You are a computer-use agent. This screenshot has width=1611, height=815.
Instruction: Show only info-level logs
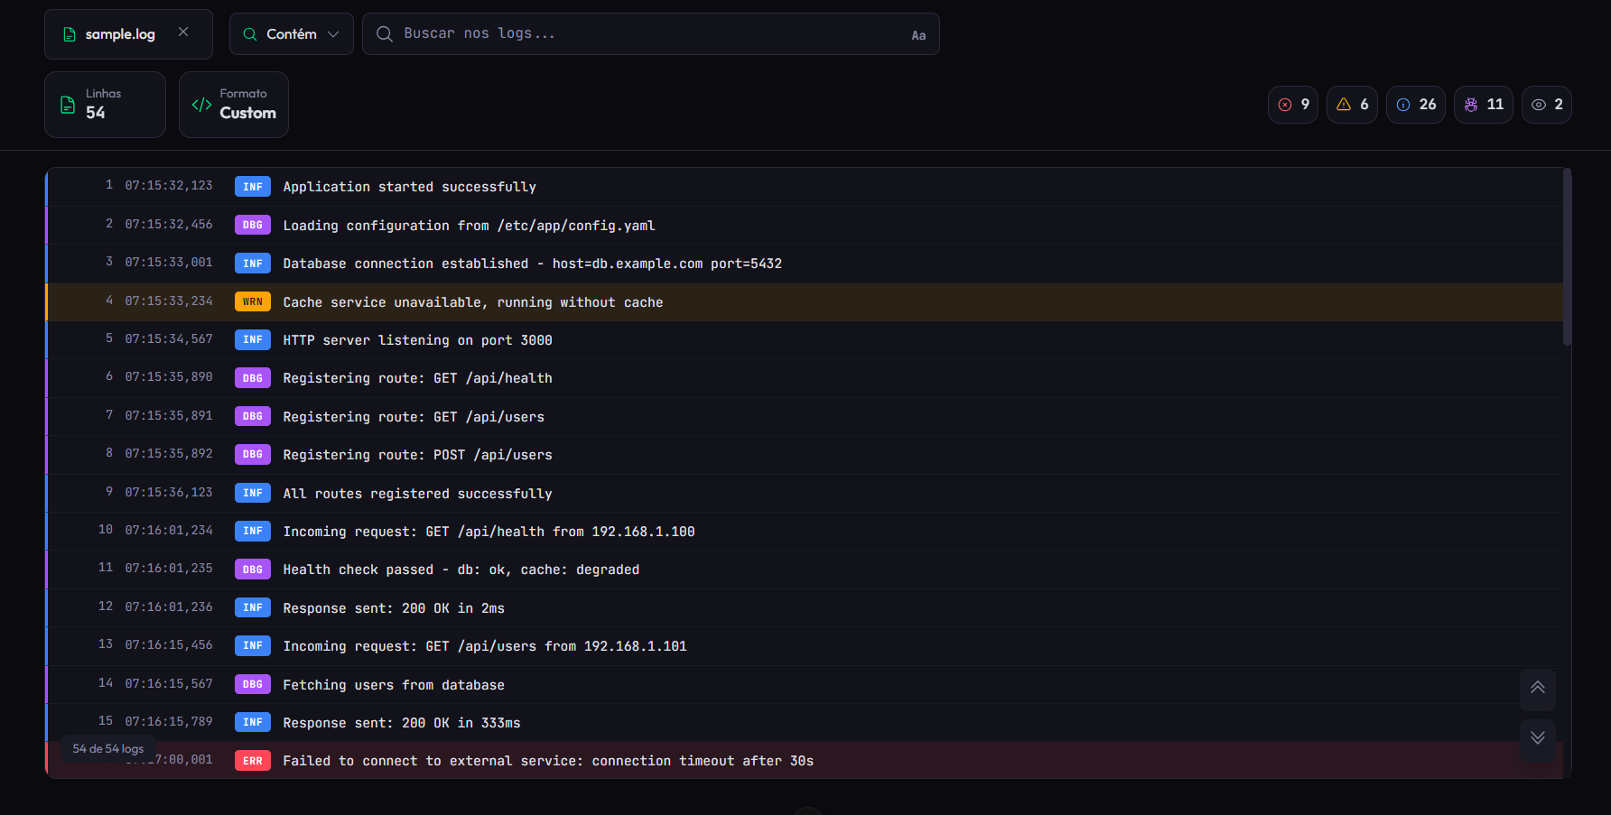(x=1415, y=104)
